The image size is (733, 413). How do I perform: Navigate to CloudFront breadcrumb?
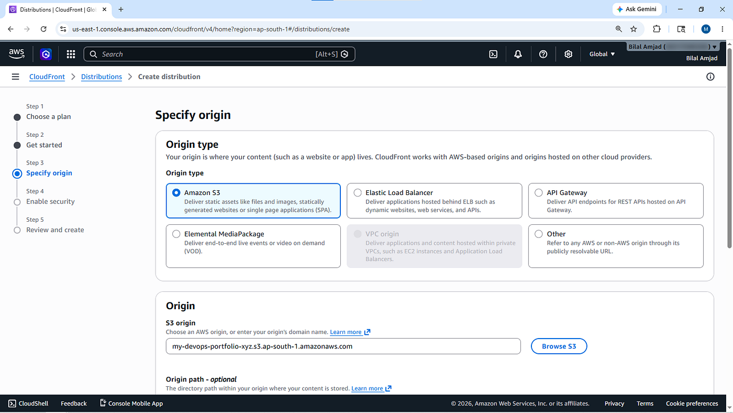(47, 77)
